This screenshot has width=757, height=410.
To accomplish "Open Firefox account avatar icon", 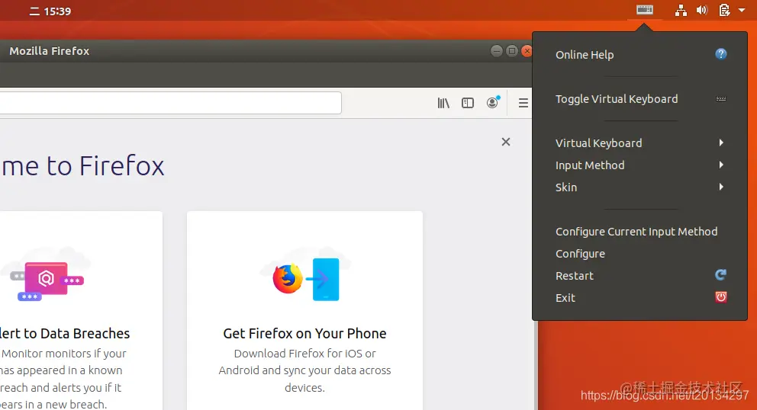I will pos(493,102).
